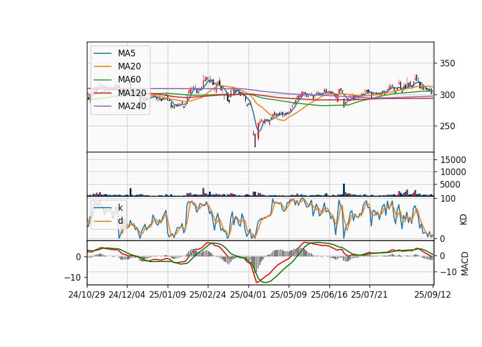The image size is (482, 347).
Task: Click the 25/09/12 date label
Action: coord(433,295)
